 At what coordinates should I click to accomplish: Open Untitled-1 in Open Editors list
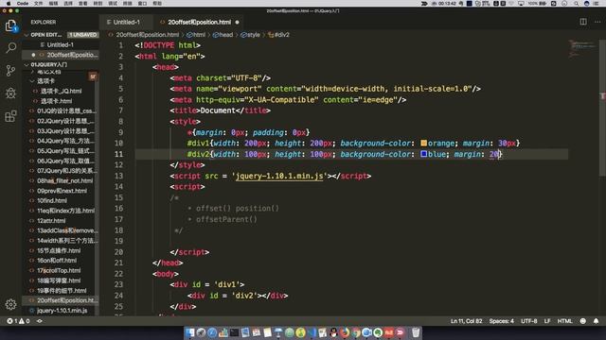(60, 44)
